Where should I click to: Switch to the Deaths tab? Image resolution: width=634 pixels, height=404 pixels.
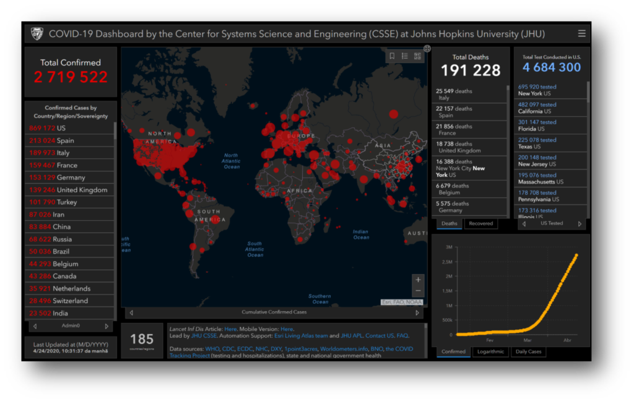click(x=449, y=224)
